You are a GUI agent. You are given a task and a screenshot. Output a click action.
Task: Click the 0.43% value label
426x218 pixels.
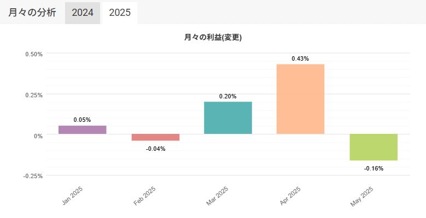(300, 58)
